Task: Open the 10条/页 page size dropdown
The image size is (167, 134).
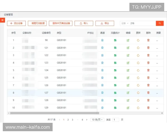Action: tap(97, 119)
